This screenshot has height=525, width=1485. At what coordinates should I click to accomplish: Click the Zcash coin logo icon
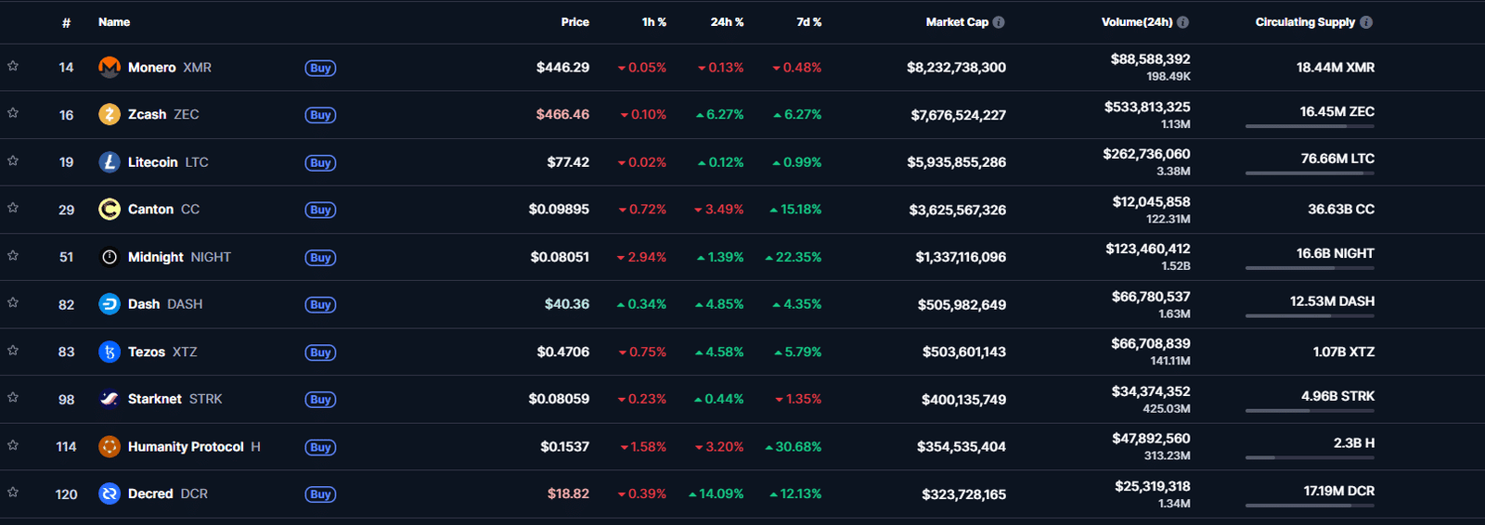pyautogui.click(x=110, y=114)
